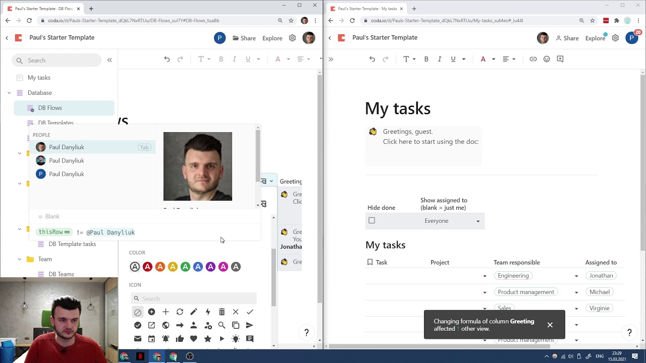This screenshot has height=363, width=646.
Task: Open My tasks page in the sidebar
Action: point(39,78)
